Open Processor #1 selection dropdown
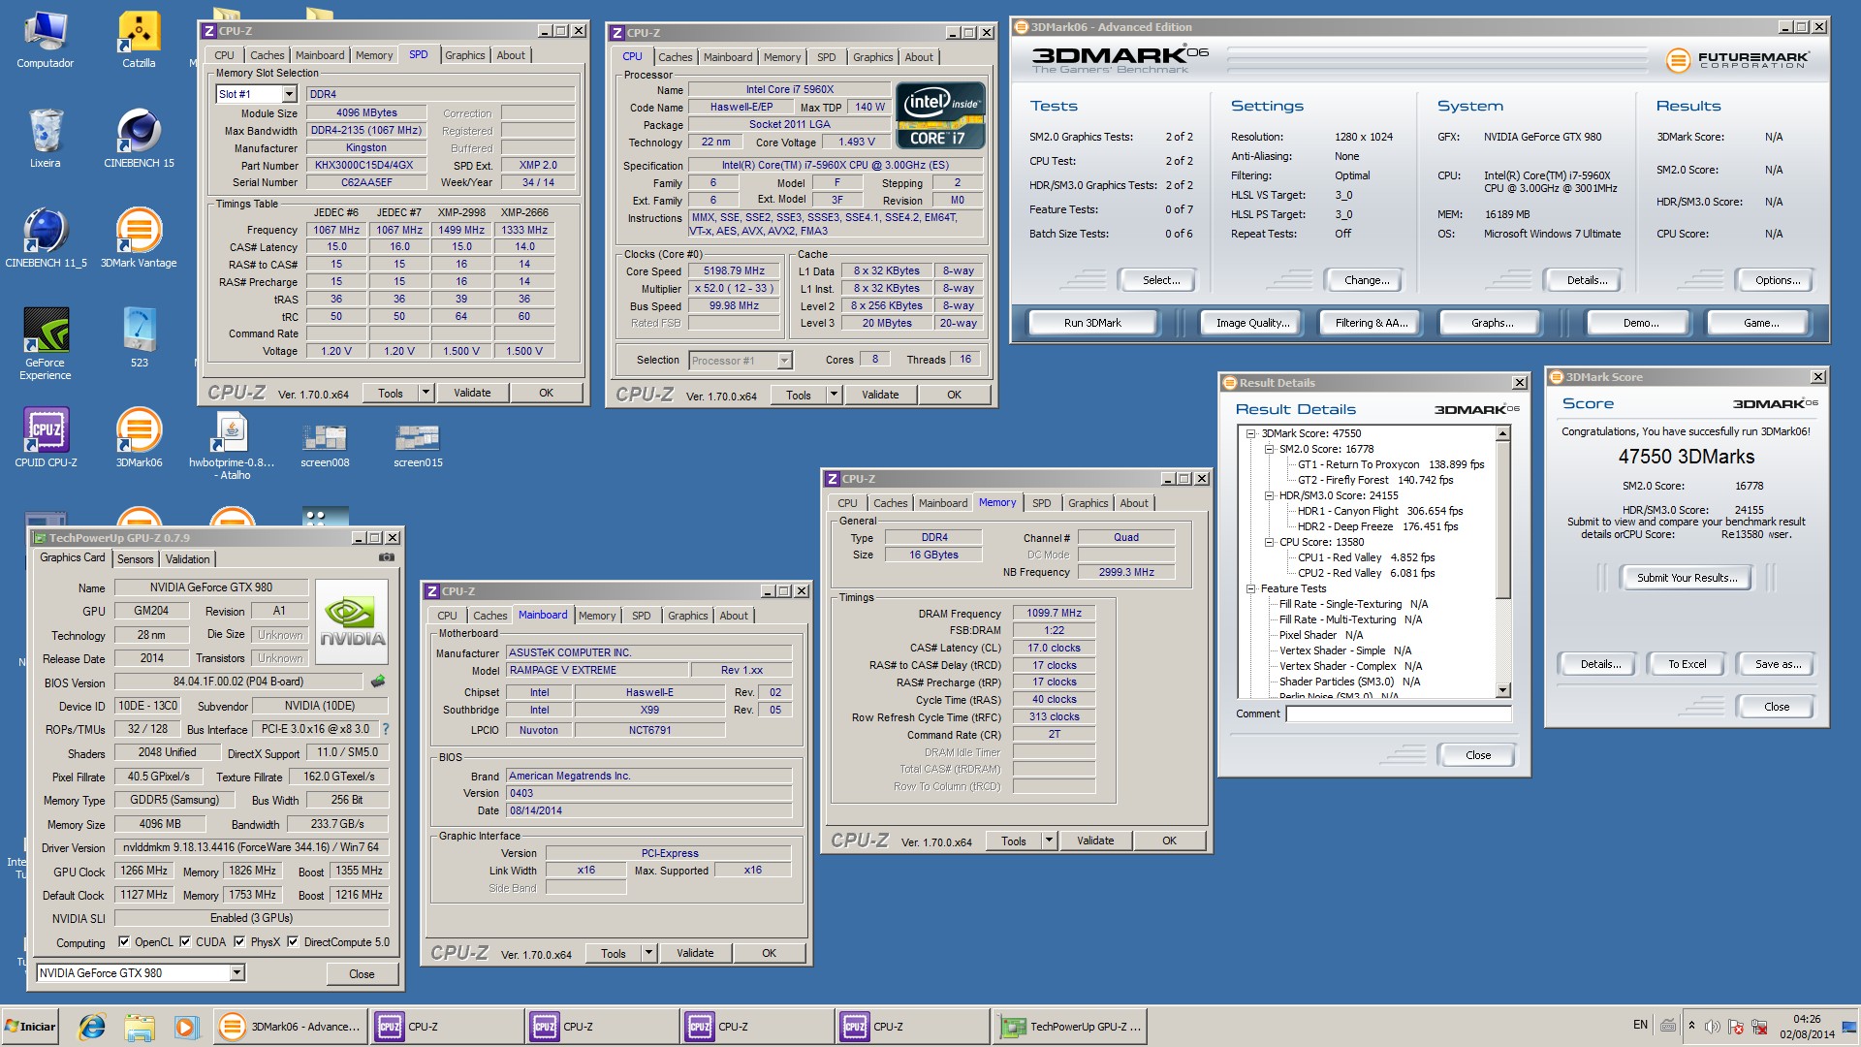1861x1047 pixels. click(784, 361)
